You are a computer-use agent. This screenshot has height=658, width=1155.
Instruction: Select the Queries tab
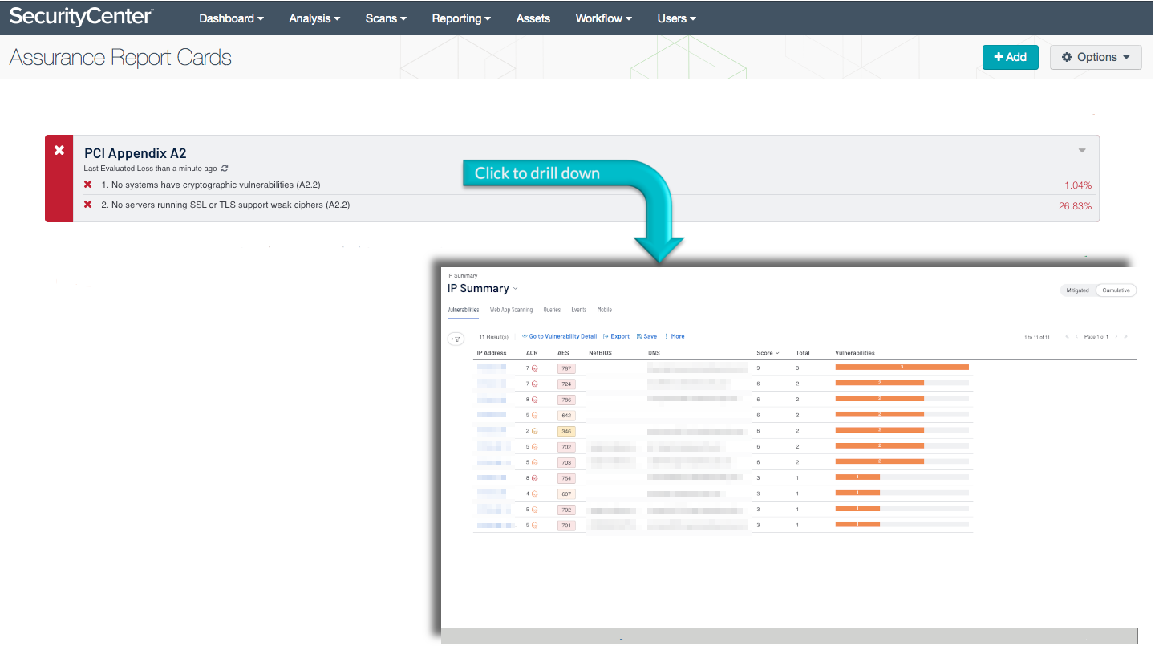(552, 310)
